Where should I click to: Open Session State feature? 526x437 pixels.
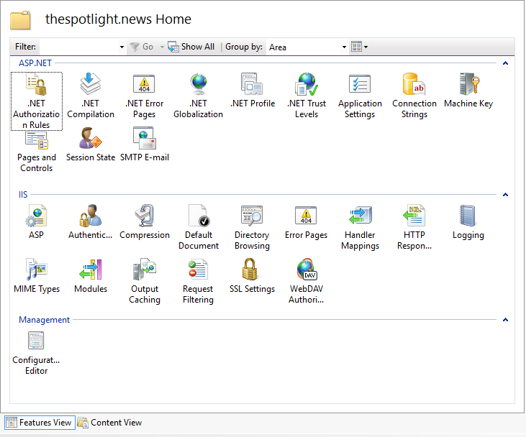[x=90, y=144]
